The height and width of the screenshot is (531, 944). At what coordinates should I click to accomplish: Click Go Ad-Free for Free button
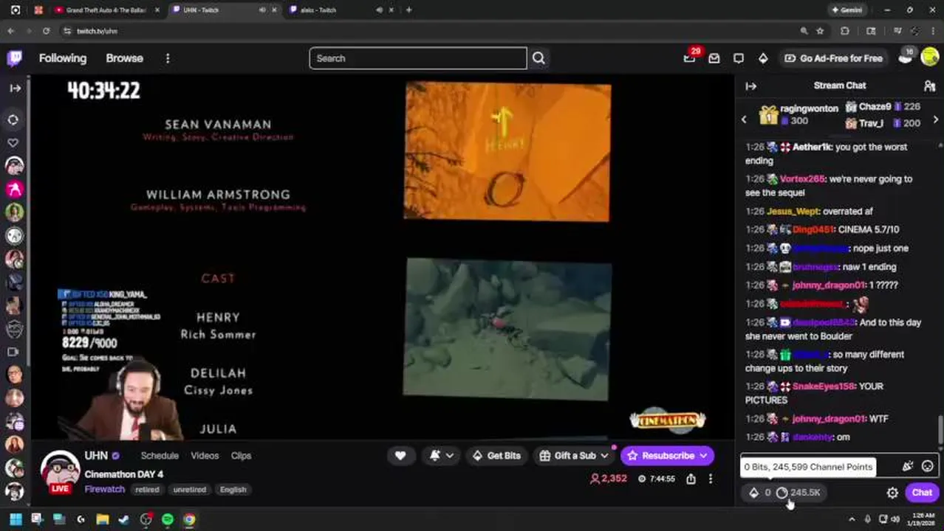click(x=833, y=58)
